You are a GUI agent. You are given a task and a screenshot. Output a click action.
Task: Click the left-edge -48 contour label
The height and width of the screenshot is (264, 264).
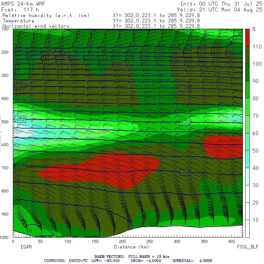click(x=20, y=86)
